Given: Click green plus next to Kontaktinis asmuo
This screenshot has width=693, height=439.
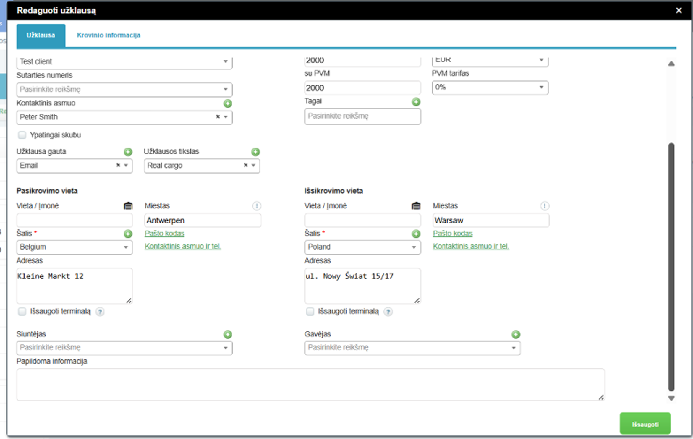Looking at the screenshot, I should tap(227, 103).
